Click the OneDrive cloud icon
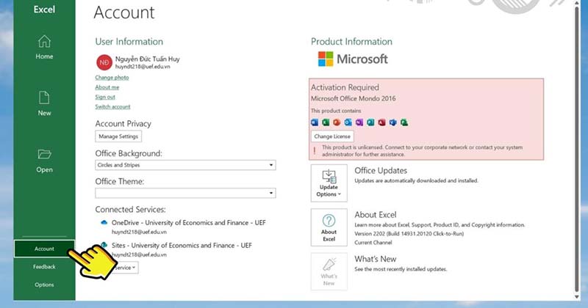 coord(104,223)
